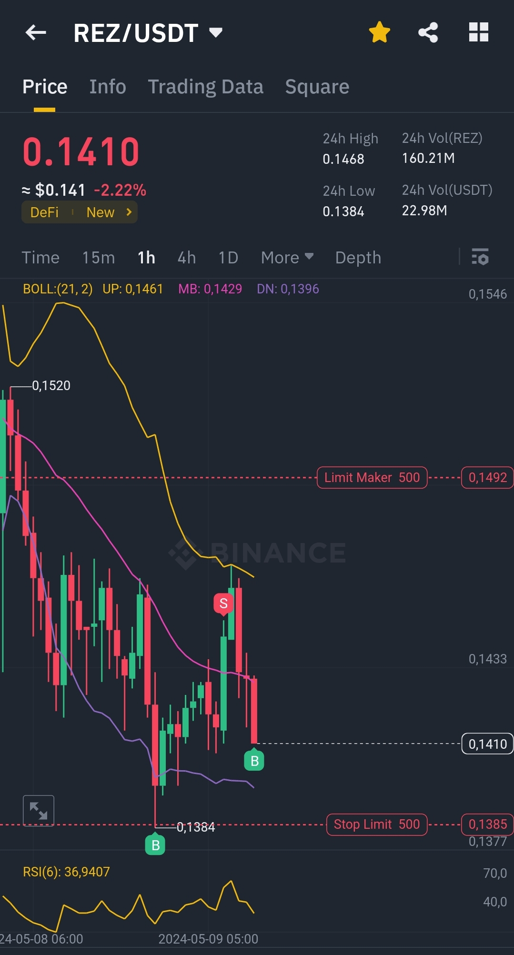Expand the More timeframes dropdown

click(x=287, y=258)
